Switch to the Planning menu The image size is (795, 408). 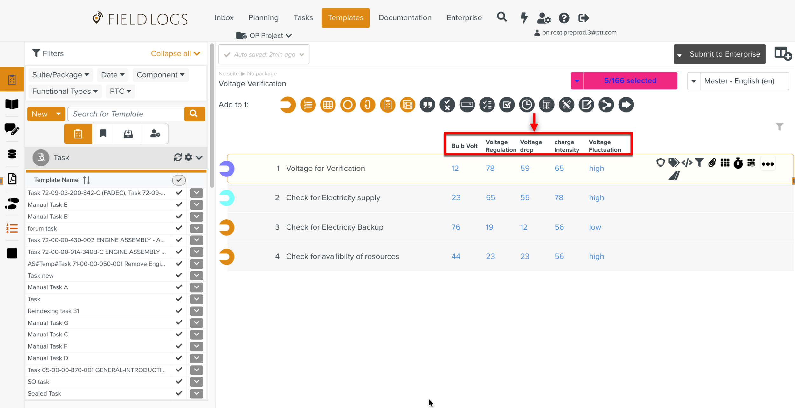pyautogui.click(x=263, y=18)
